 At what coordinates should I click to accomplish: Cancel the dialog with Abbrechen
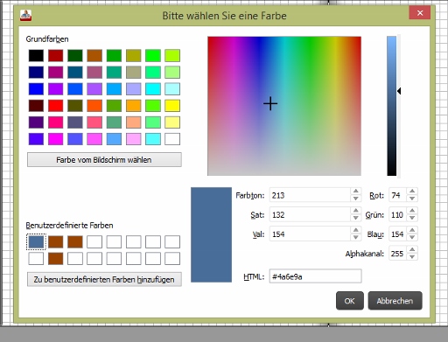coord(395,301)
